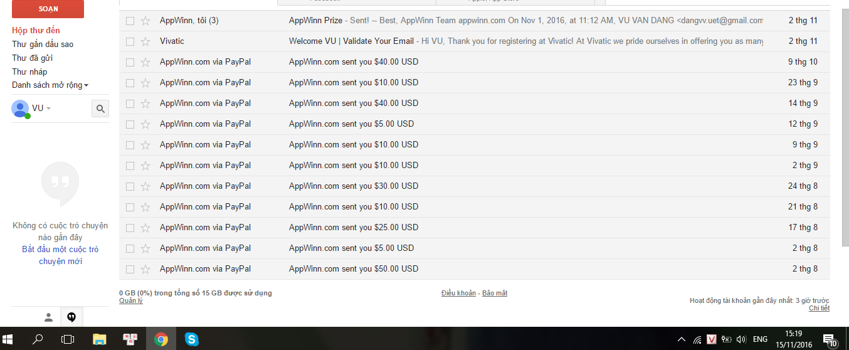
Task: Open the Action Center notifications icon
Action: point(830,340)
